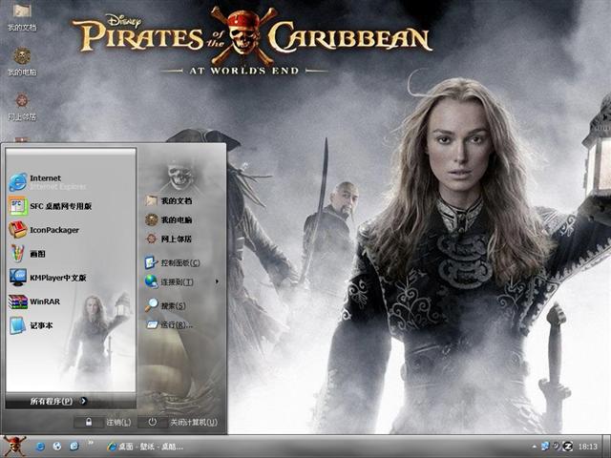Expand the 连接到 submenu
611x458 pixels.
tap(177, 281)
